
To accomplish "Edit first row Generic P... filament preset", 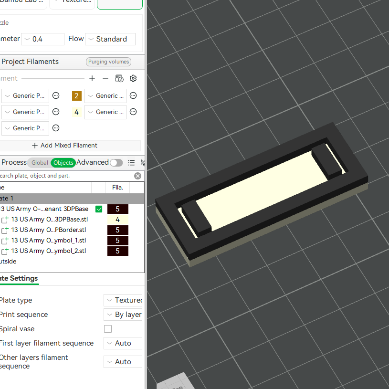I will 56,95.
